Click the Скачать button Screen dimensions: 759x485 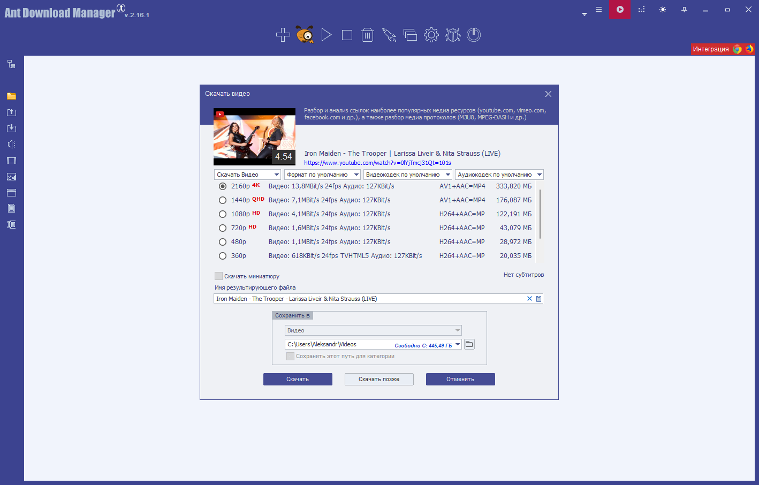tap(298, 379)
